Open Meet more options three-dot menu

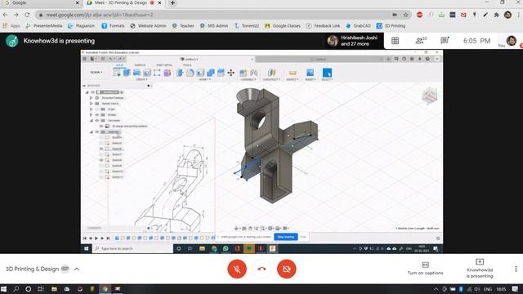(516, 269)
